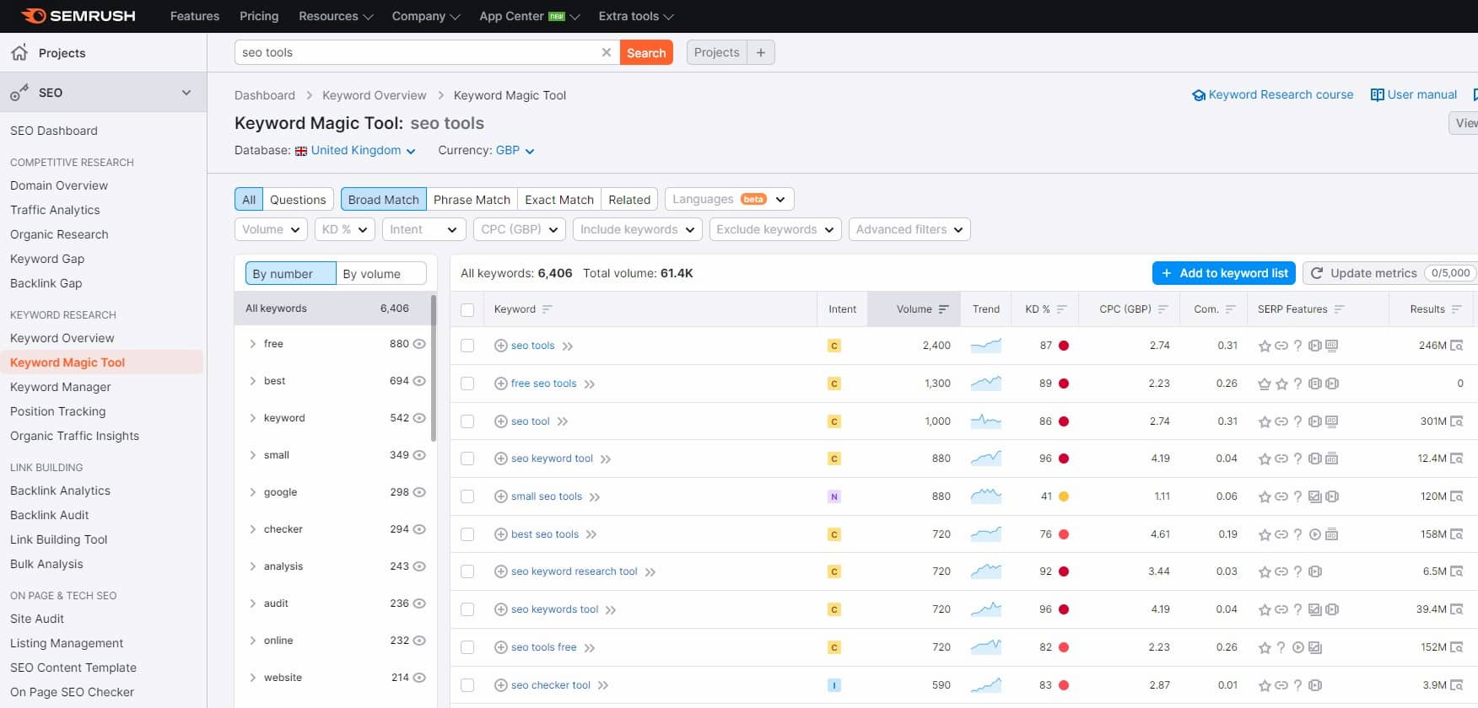Click the orange Search button

(646, 52)
